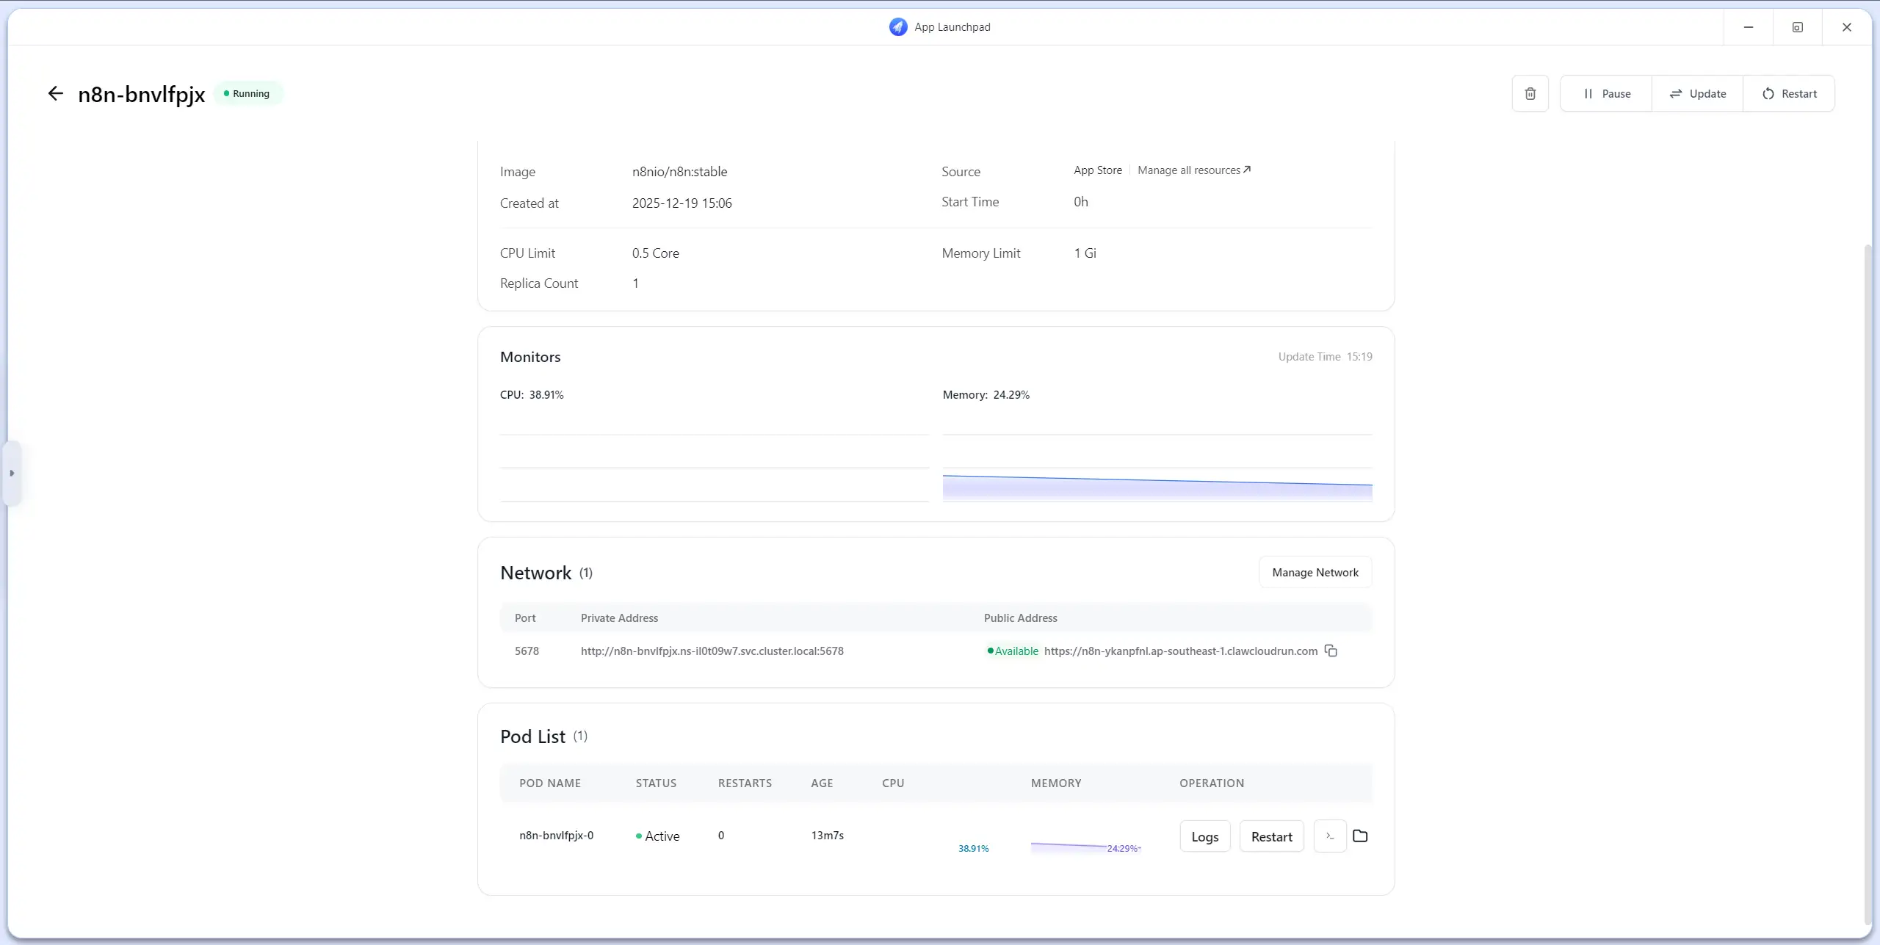Open the pod terminal icon
This screenshot has width=1880, height=945.
(1330, 836)
